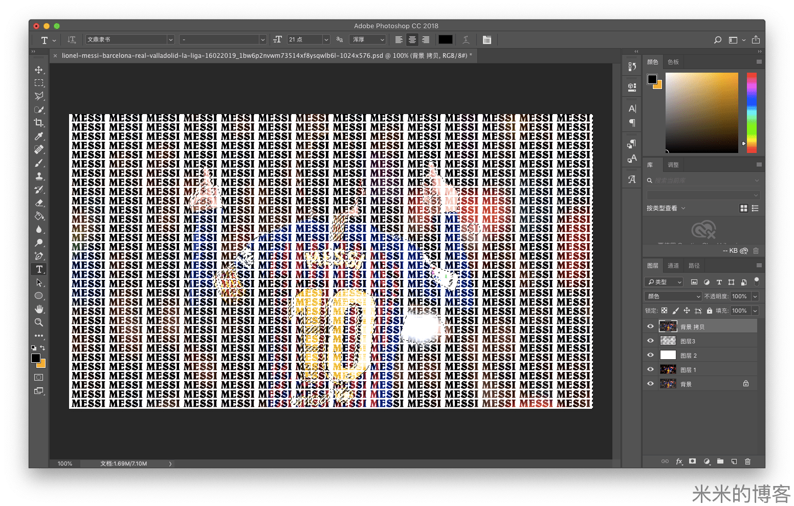Select the Clone Stamp tool

point(39,176)
